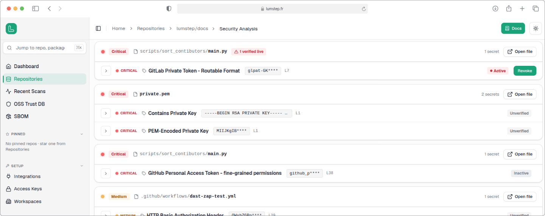Open file for dast-zap-test.yml
The height and width of the screenshot is (216, 545).
[520, 196]
